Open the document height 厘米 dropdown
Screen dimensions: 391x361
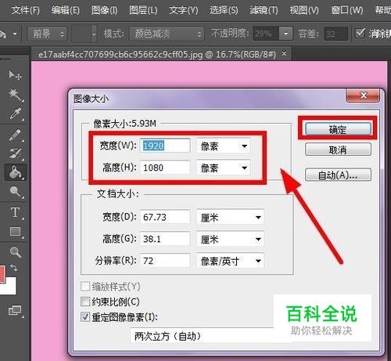[230, 239]
